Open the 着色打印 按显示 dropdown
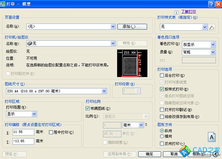 pyautogui.click(x=213, y=44)
